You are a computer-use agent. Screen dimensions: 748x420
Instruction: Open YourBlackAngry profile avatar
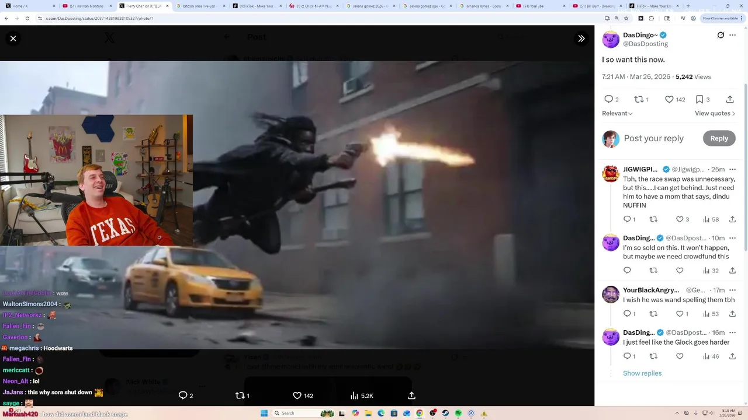point(611,295)
